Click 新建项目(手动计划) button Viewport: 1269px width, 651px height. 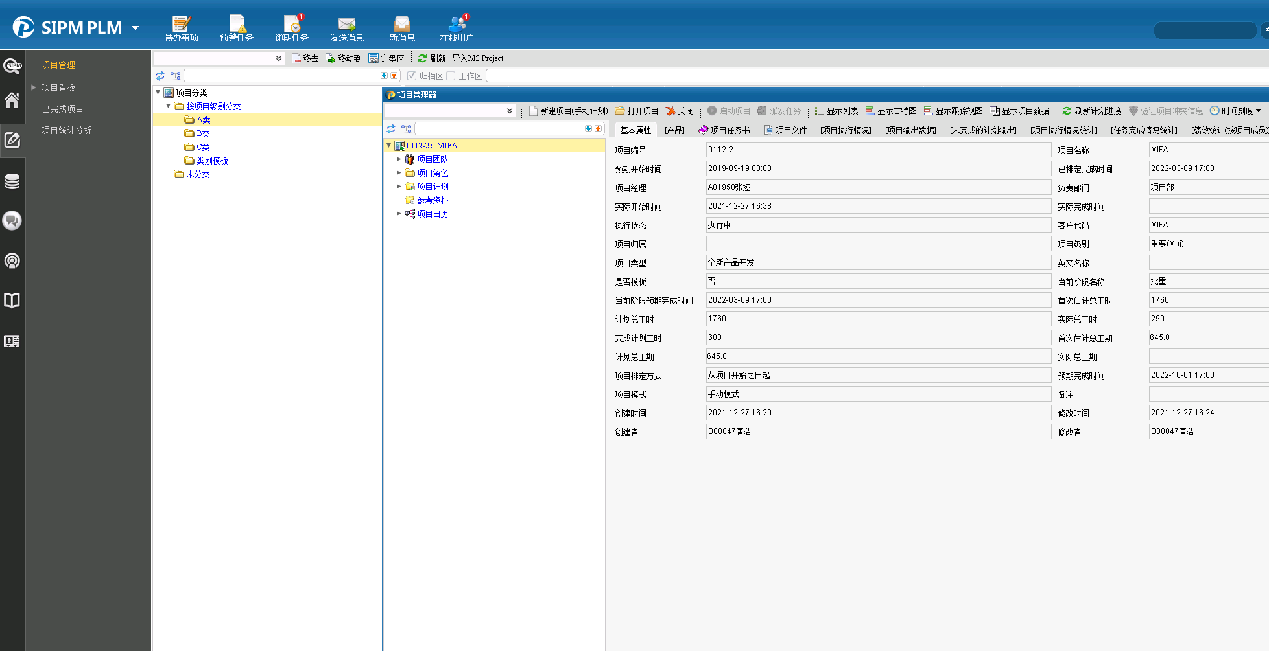[x=568, y=111]
